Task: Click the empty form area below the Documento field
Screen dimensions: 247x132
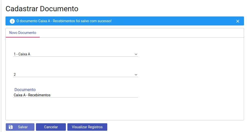Action: pos(100,109)
